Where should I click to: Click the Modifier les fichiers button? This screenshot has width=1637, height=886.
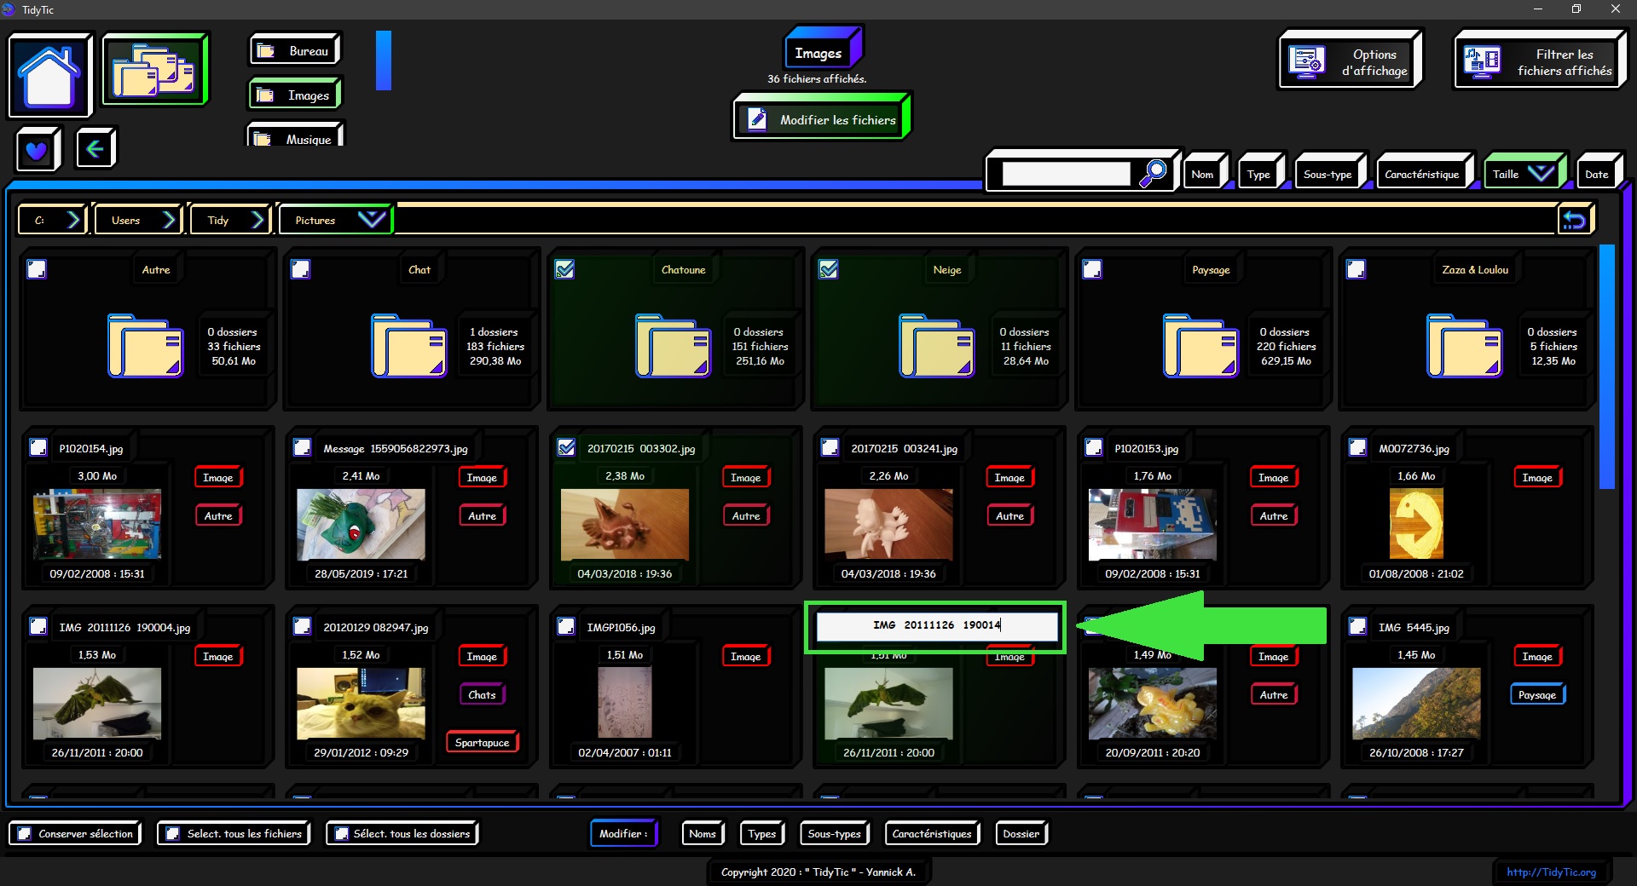[822, 120]
